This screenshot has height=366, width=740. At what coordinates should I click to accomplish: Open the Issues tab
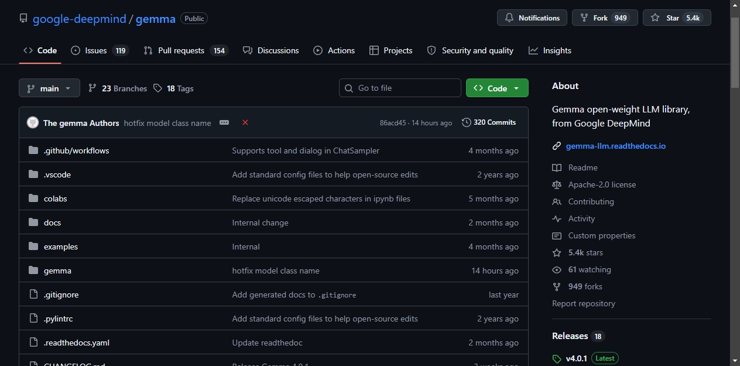tap(100, 50)
